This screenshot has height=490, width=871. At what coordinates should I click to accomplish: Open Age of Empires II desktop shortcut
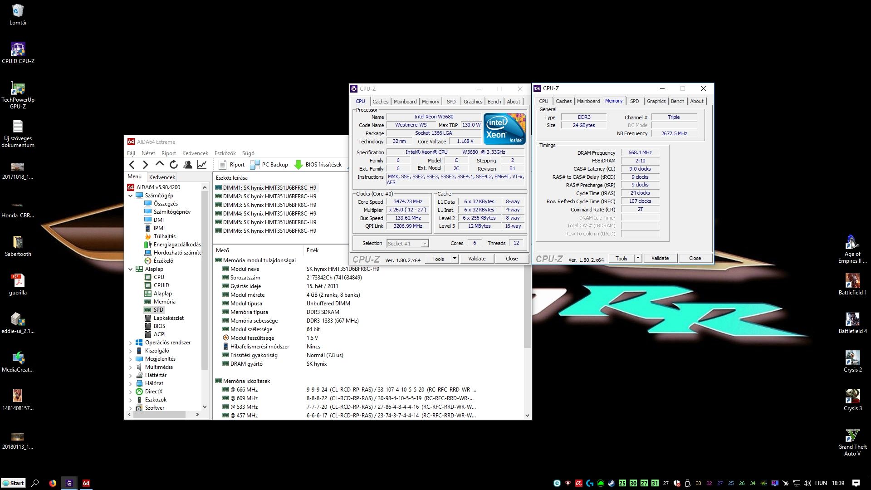coord(852,249)
